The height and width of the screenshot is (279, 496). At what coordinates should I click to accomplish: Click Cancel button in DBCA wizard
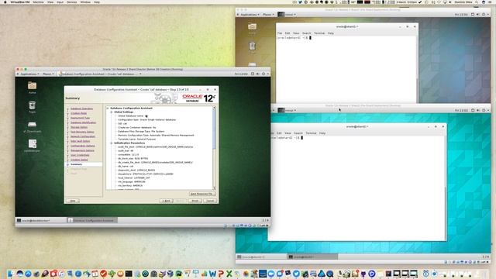pyautogui.click(x=210, y=201)
